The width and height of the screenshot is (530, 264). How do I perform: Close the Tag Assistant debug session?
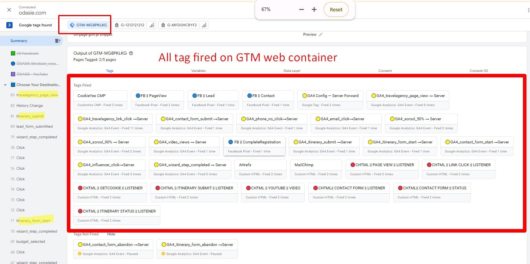point(9,10)
